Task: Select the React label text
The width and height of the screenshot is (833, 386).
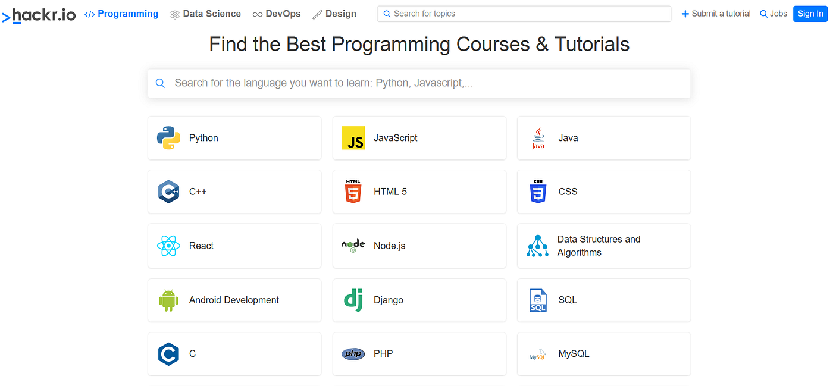Action: coord(201,246)
